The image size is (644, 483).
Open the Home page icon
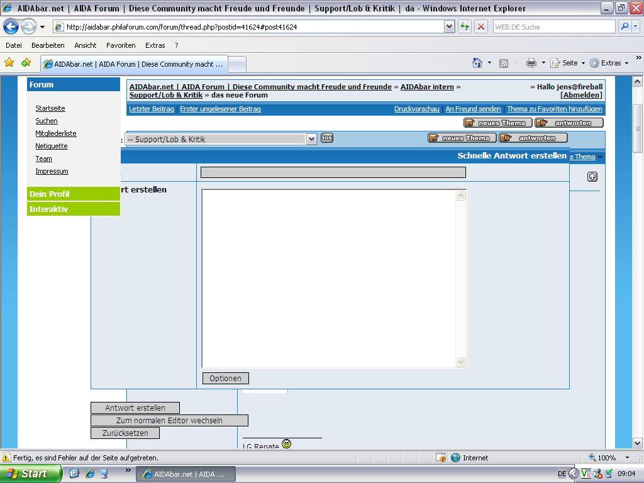point(477,63)
